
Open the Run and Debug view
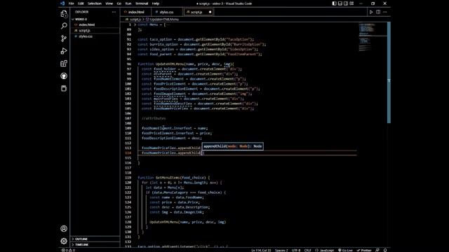(x=64, y=51)
